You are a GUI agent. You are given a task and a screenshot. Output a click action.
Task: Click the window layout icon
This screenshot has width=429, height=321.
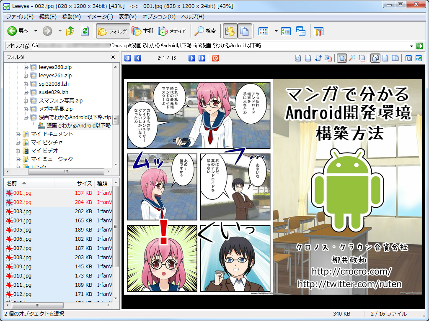tap(301, 31)
